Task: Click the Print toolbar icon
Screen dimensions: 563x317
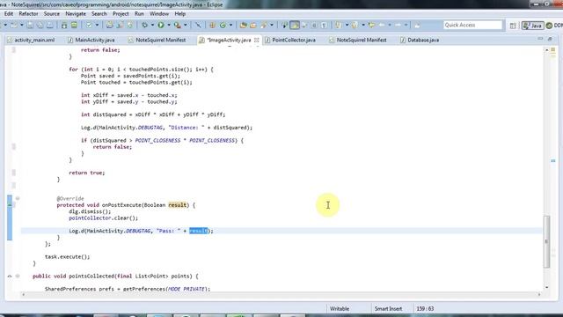Action: point(50,26)
